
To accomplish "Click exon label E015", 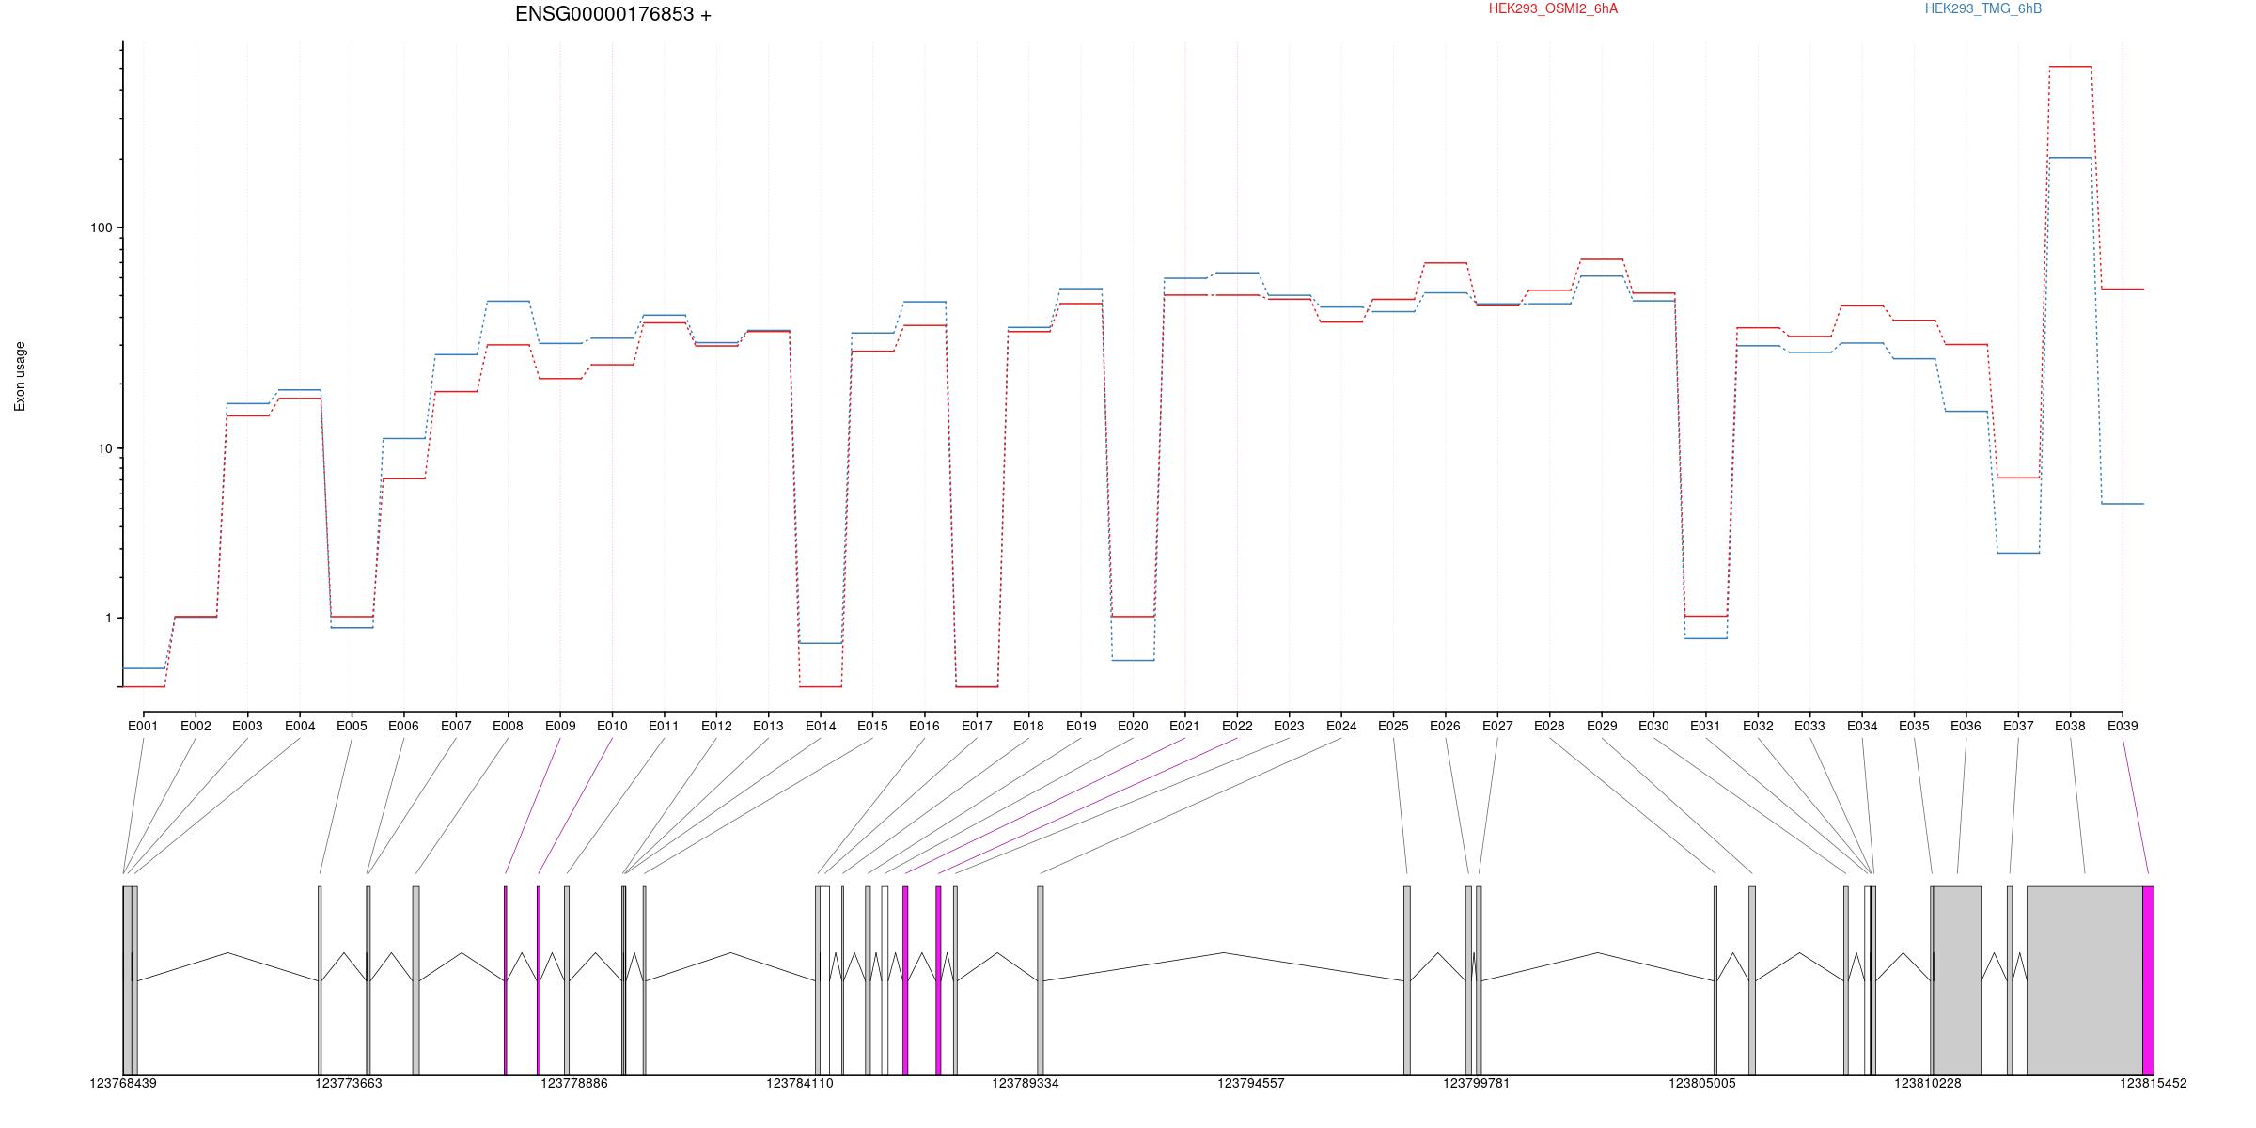I will [872, 726].
